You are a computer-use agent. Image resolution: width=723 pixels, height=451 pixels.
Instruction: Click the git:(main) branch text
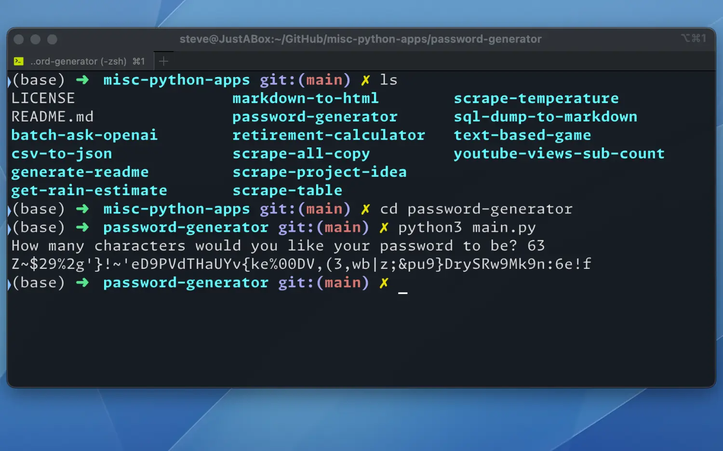[305, 80]
